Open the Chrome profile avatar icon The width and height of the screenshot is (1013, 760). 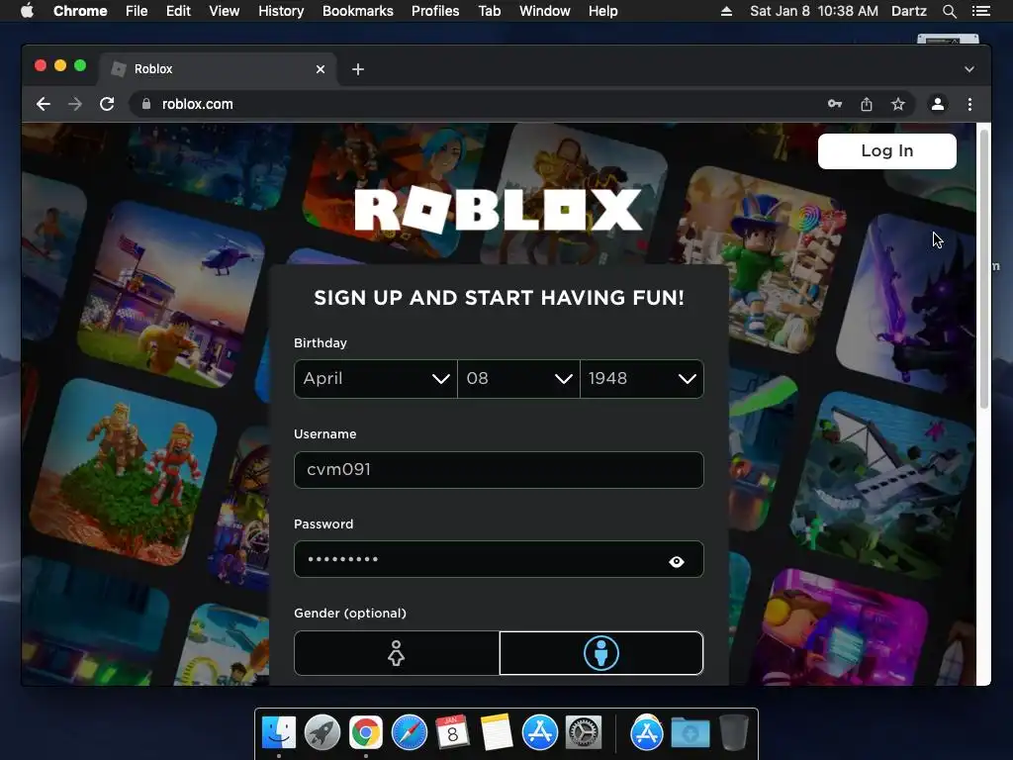[938, 104]
